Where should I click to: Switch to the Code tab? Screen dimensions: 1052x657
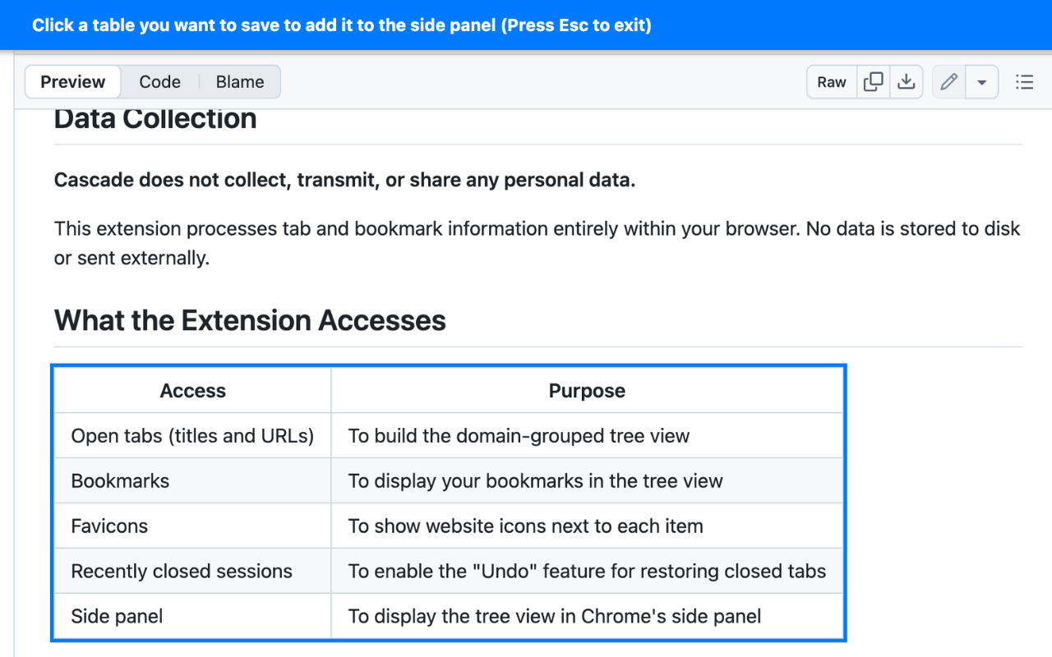coord(159,82)
